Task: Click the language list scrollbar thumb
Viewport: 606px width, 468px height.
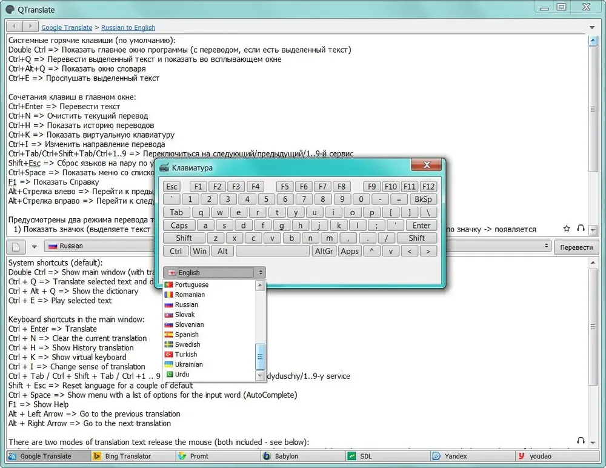Action: point(260,356)
